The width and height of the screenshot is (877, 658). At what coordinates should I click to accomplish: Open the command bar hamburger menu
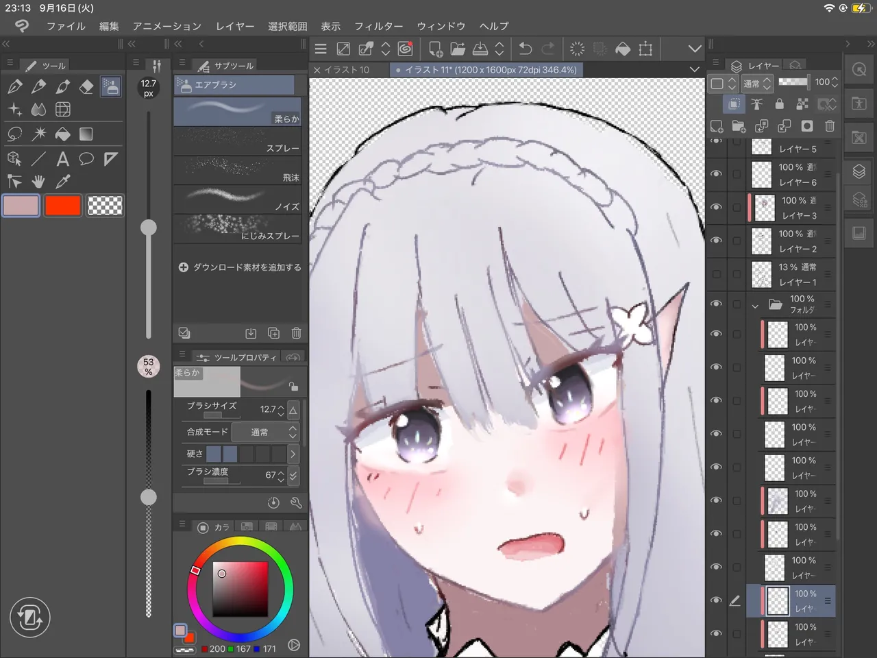point(321,49)
